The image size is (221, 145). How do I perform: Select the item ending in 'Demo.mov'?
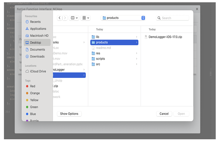(69, 53)
